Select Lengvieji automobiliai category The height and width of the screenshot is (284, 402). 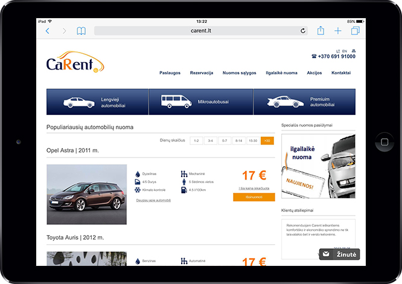[97, 102]
